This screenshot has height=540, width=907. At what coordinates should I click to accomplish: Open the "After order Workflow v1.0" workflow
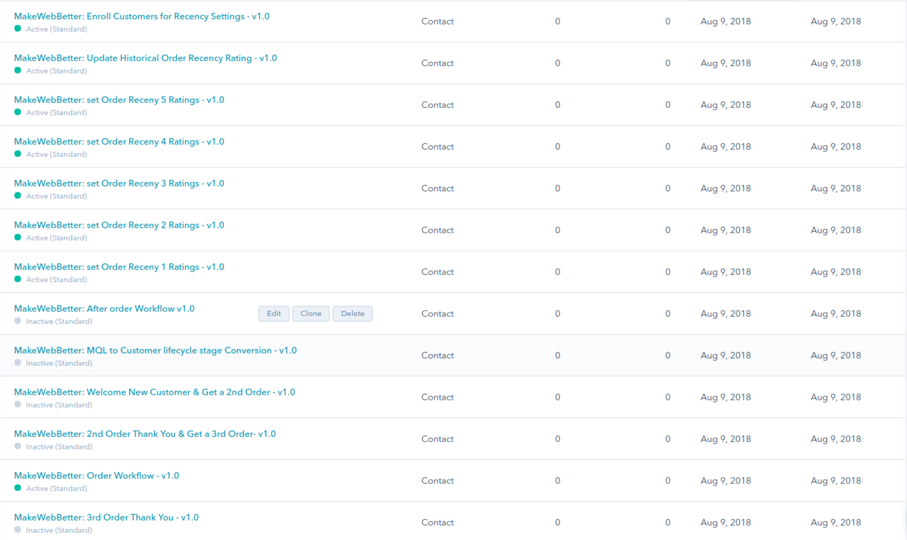(104, 308)
